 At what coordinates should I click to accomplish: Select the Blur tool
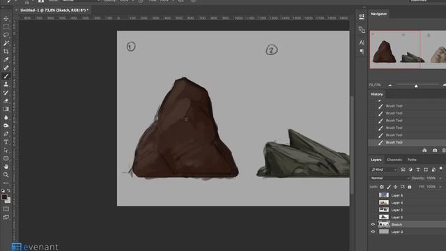pyautogui.click(x=6, y=117)
